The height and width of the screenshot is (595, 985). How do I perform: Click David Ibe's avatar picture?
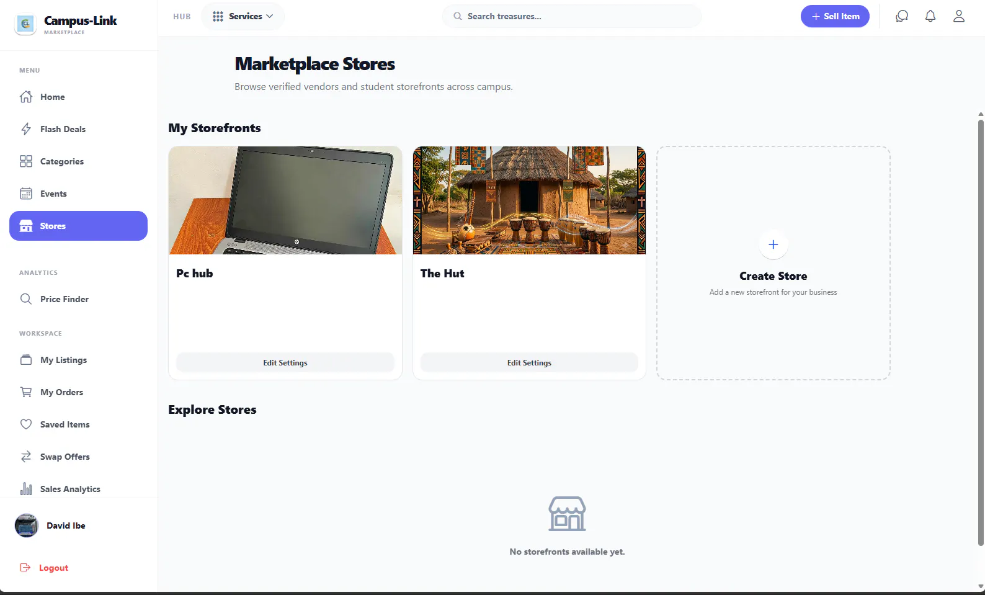(x=27, y=526)
